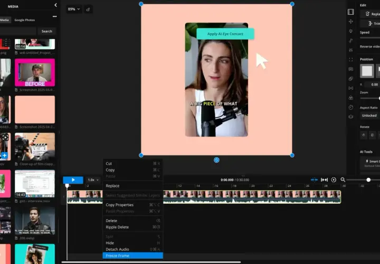The height and width of the screenshot is (264, 380).
Task: Click the bottom-left canvas resize handle
Action: 141,155
